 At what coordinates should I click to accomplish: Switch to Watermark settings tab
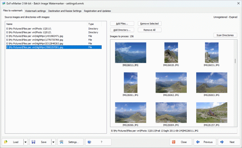click(35, 11)
